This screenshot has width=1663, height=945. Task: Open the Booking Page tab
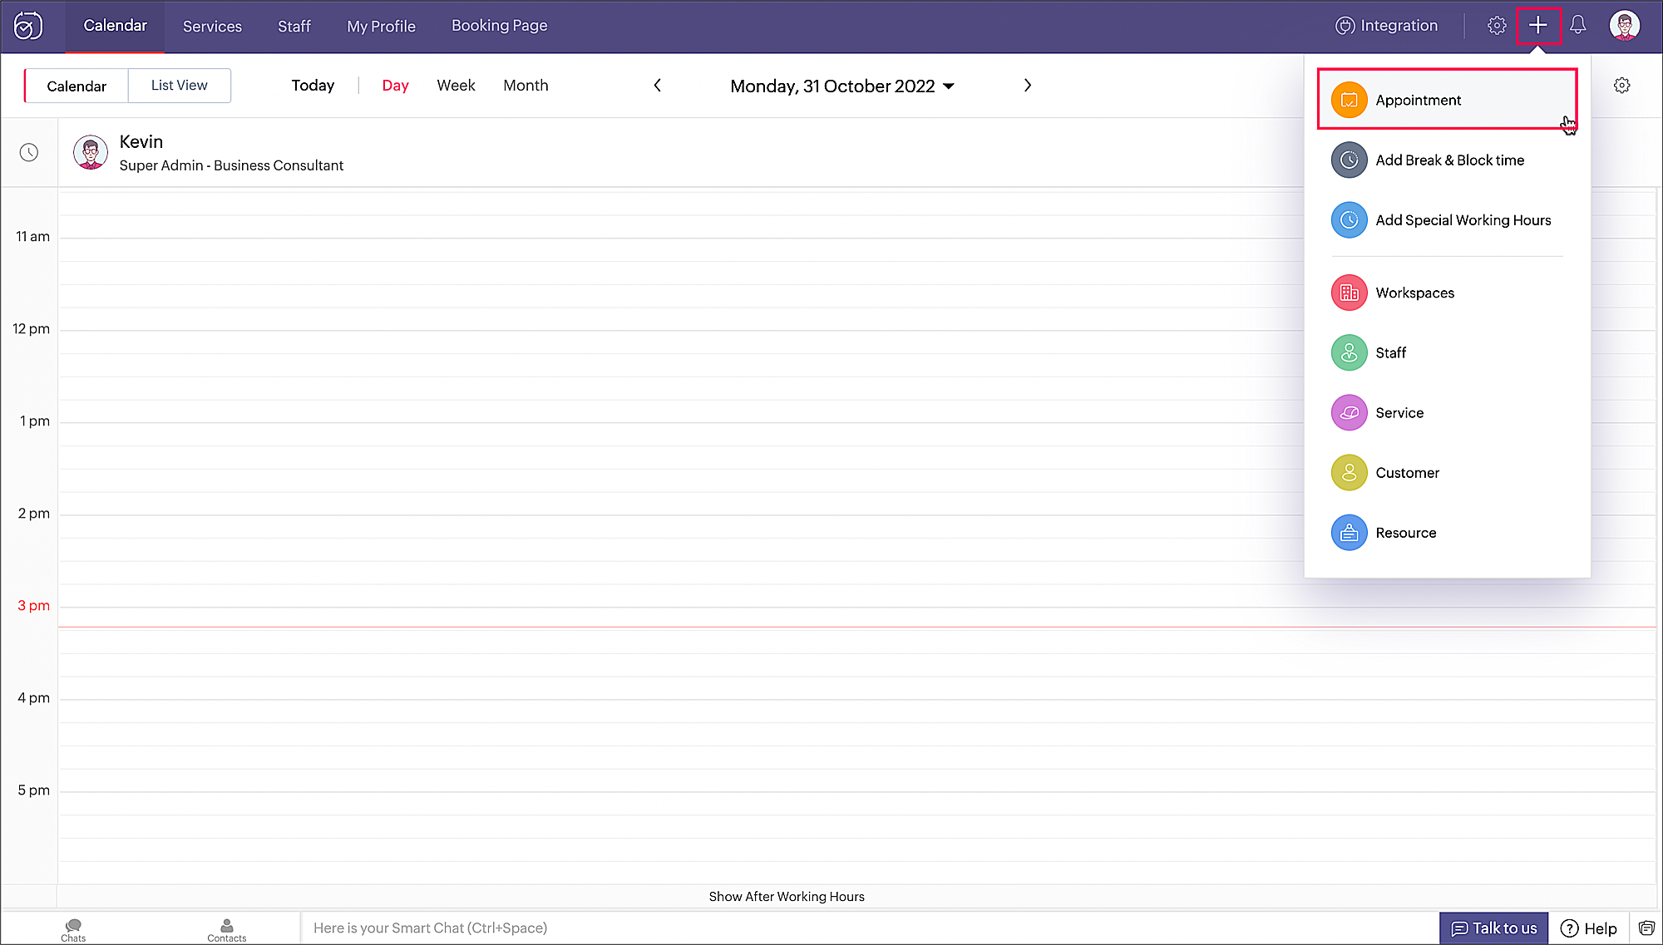499,26
